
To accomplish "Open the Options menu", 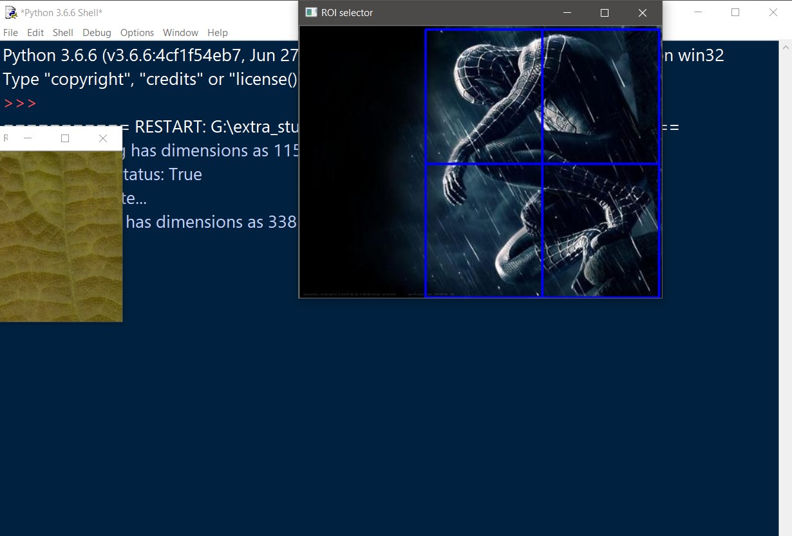I will coord(137,32).
